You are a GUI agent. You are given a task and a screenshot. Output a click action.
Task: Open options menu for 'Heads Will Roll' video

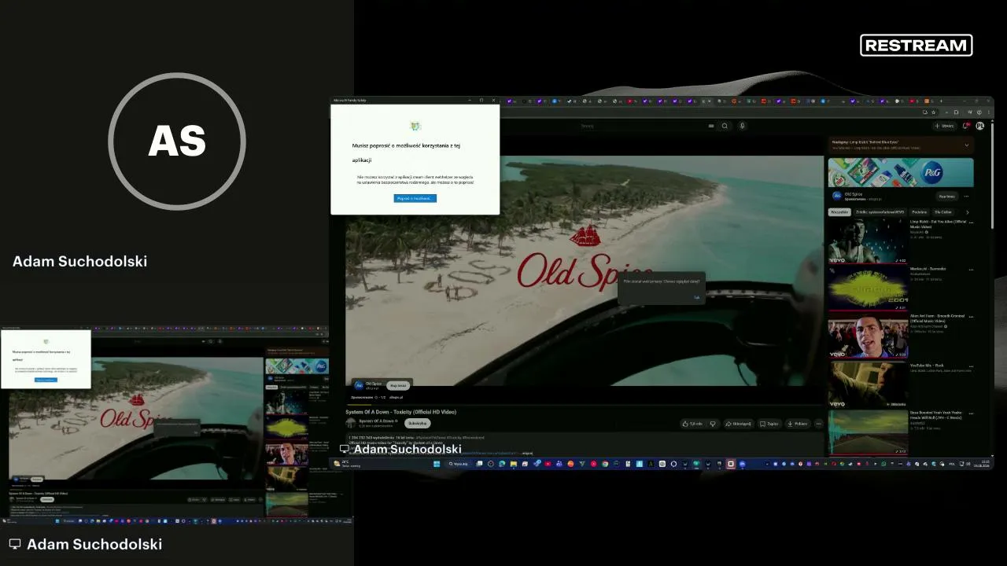click(971, 413)
